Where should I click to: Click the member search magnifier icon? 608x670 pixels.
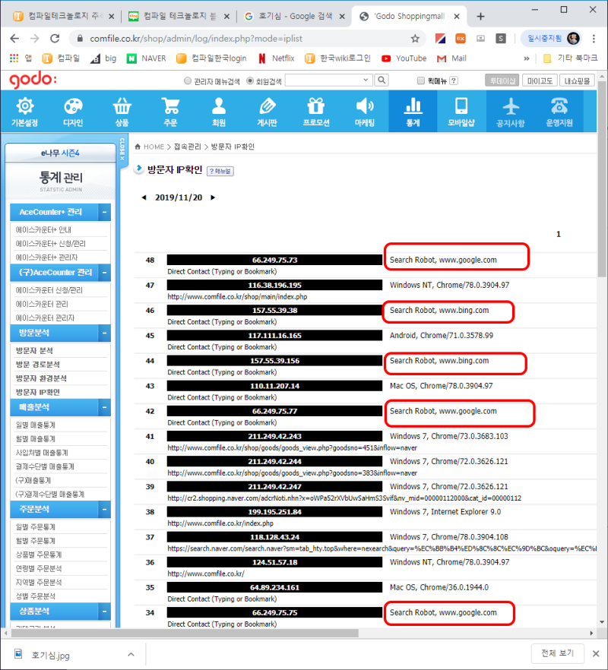[380, 81]
